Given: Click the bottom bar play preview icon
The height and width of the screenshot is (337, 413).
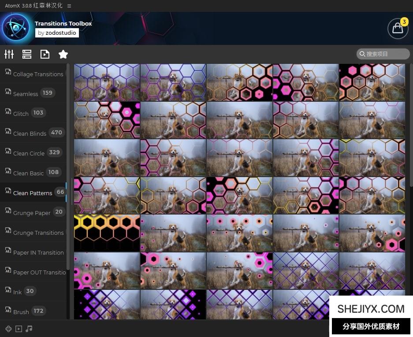Looking at the screenshot, I should point(19,329).
